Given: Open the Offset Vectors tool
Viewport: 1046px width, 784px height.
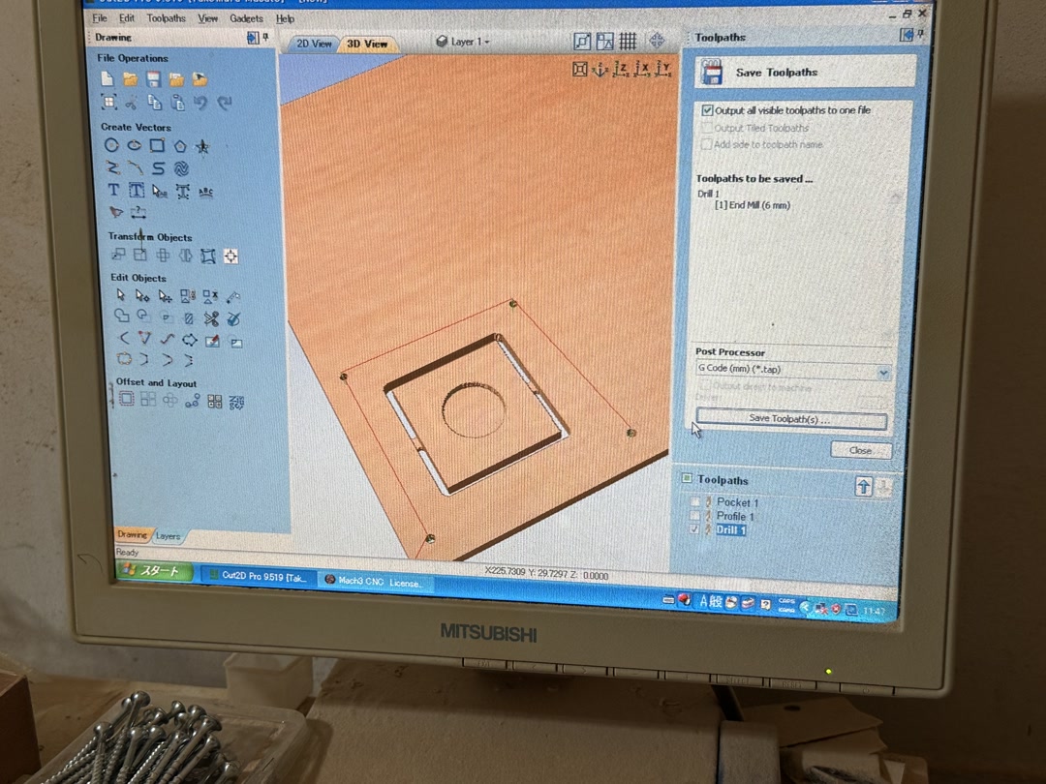Looking at the screenshot, I should point(126,399).
